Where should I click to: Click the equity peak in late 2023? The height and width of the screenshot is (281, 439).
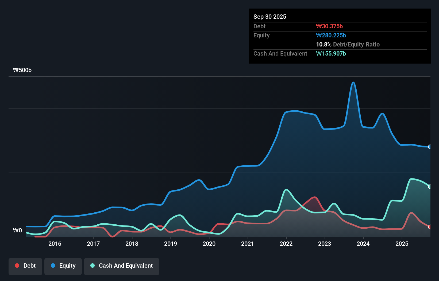coord(353,83)
